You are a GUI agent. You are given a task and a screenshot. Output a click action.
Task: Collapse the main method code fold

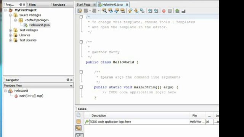point(81,87)
